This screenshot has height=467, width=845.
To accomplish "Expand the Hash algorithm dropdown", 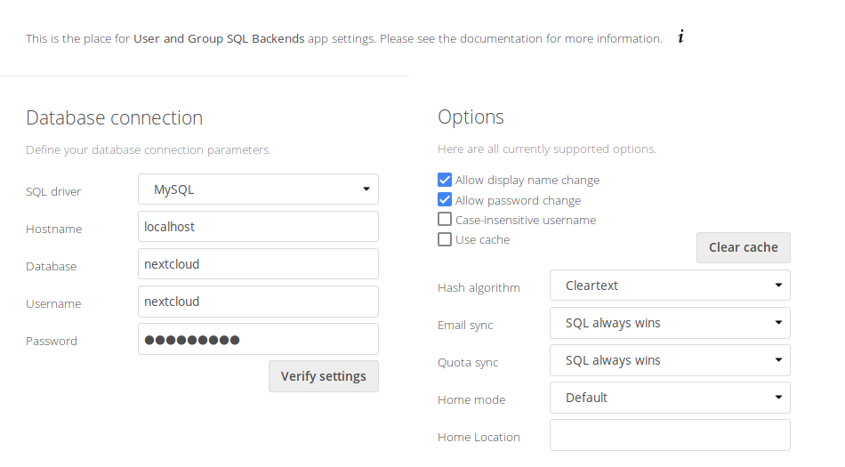I will point(670,286).
